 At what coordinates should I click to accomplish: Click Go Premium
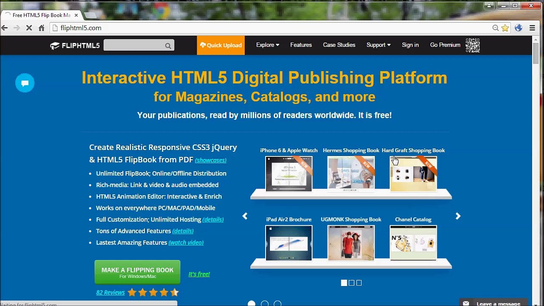click(445, 45)
